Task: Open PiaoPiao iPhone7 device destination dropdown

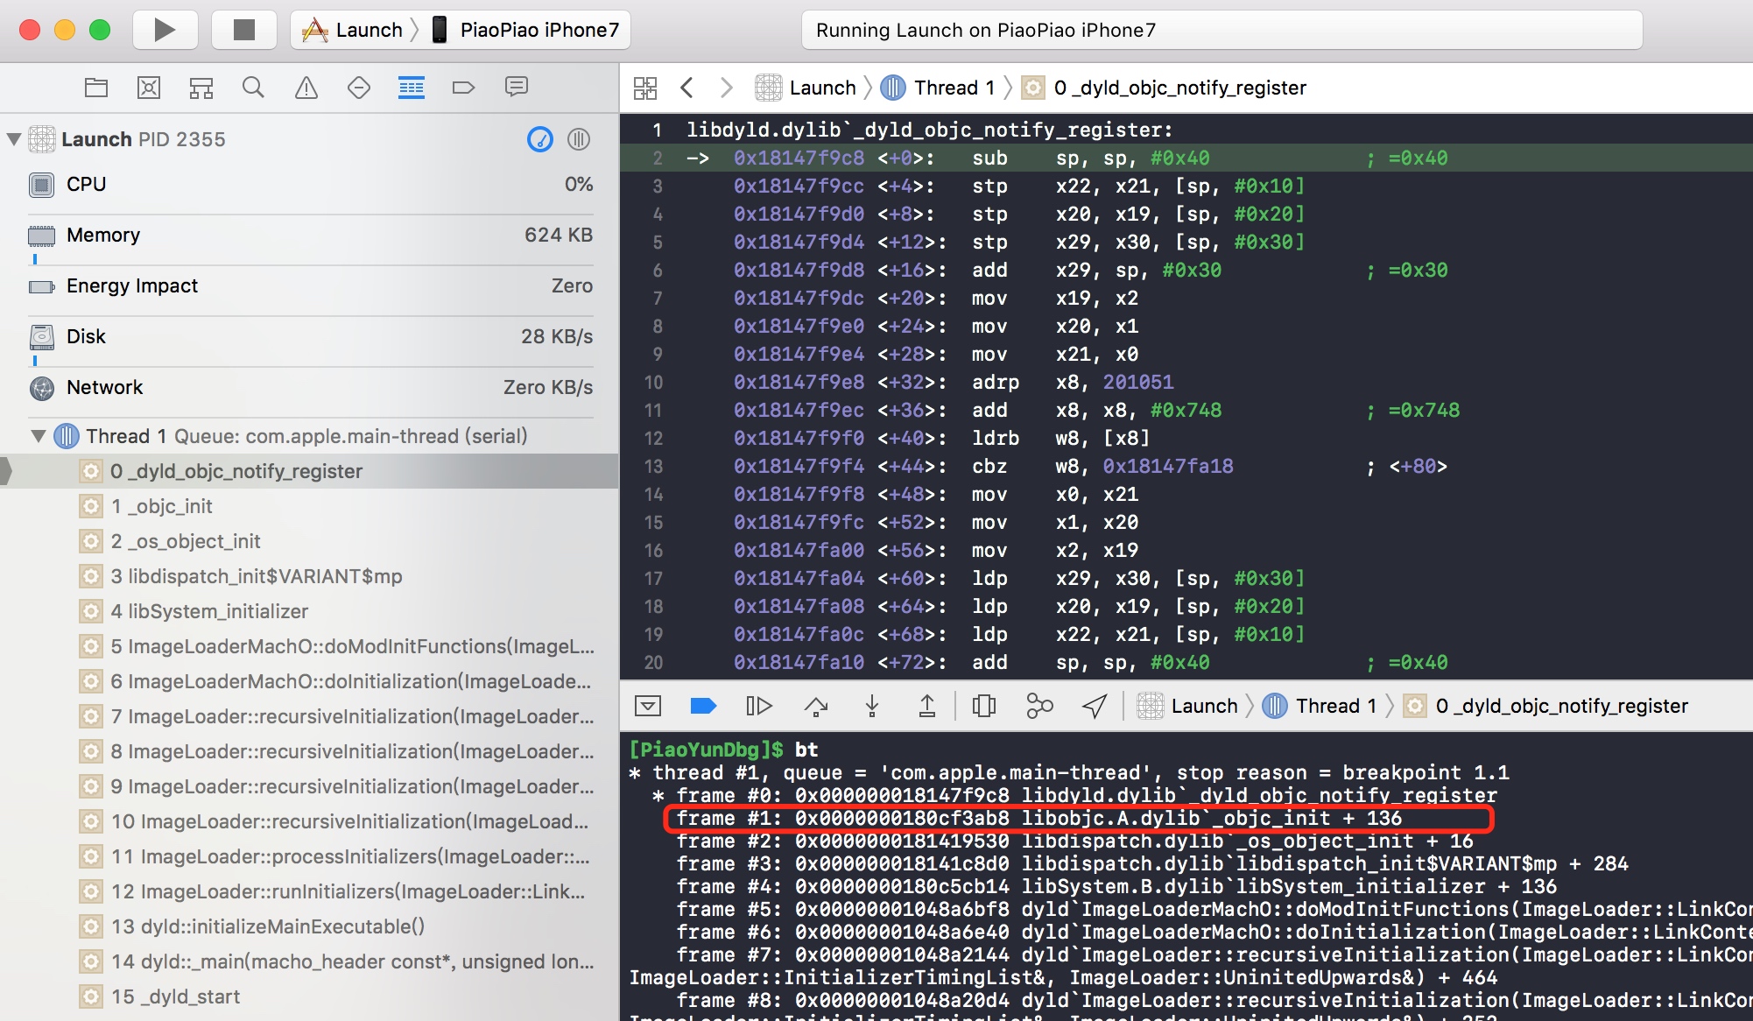Action: click(528, 30)
